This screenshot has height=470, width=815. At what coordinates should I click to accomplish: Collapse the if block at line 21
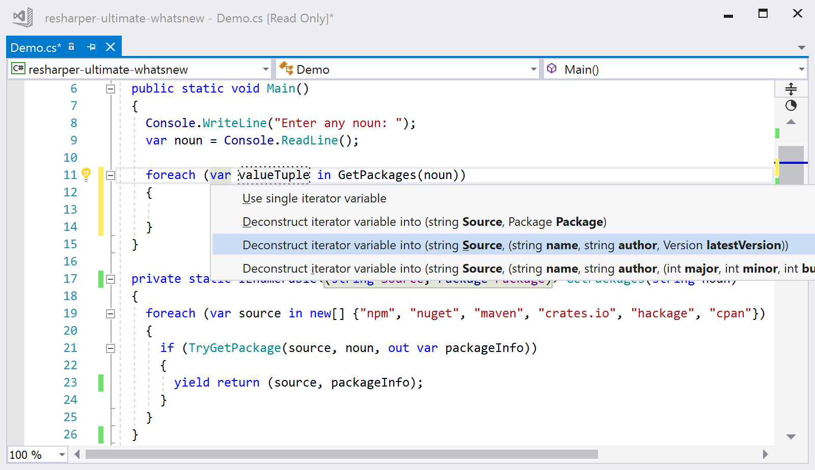[x=110, y=348]
